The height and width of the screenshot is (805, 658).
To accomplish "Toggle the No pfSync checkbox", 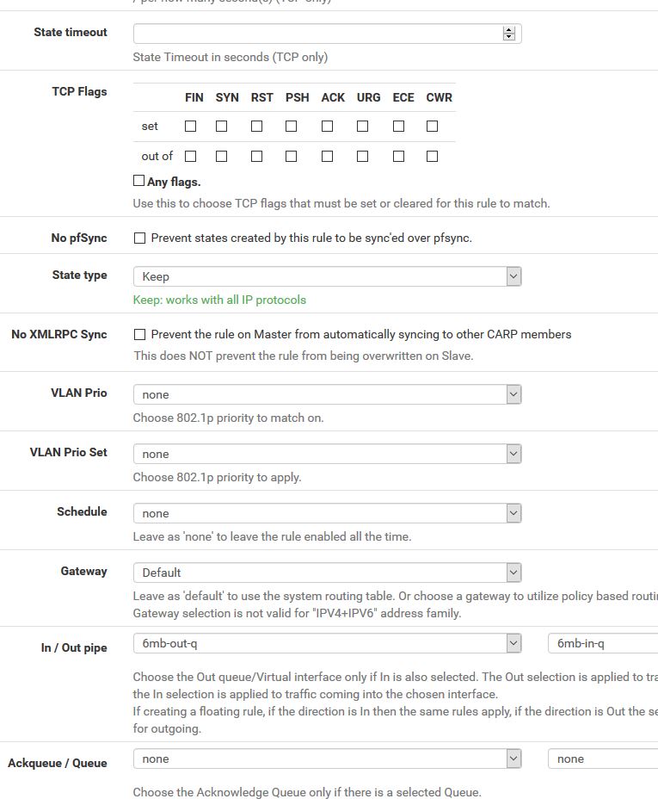I will click(139, 238).
